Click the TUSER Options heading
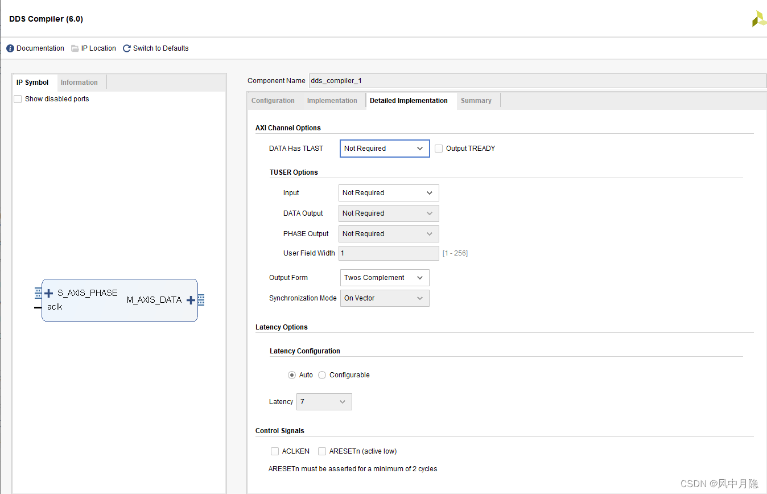The height and width of the screenshot is (494, 767). point(294,172)
